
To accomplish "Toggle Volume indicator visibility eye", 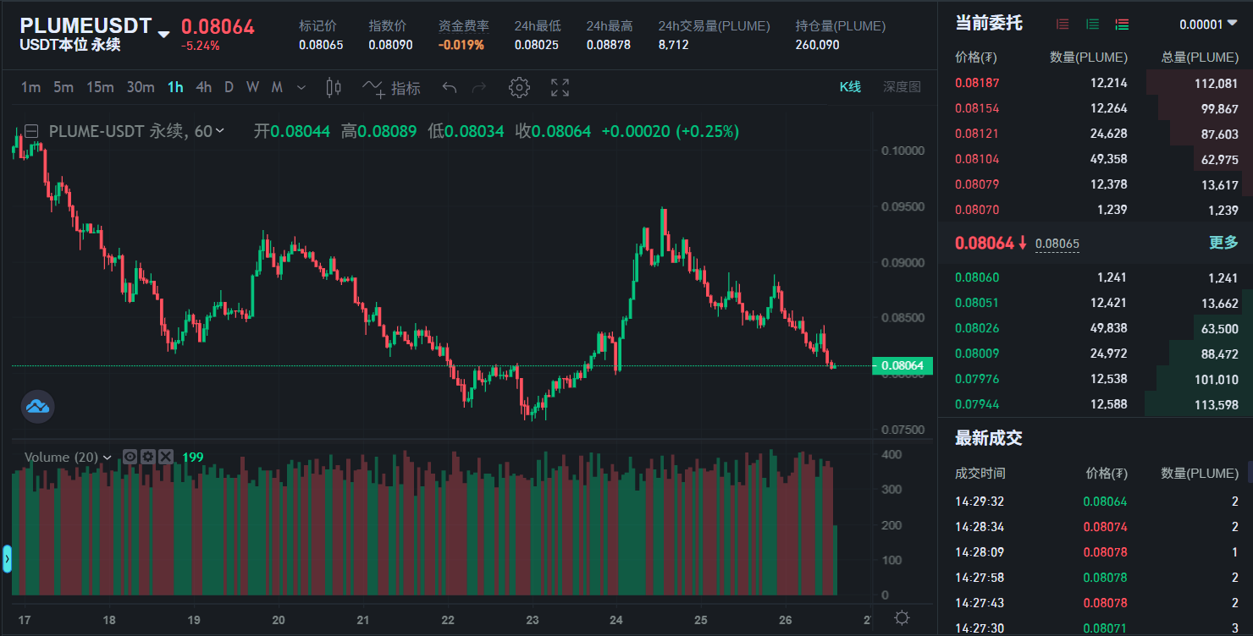I will (130, 457).
